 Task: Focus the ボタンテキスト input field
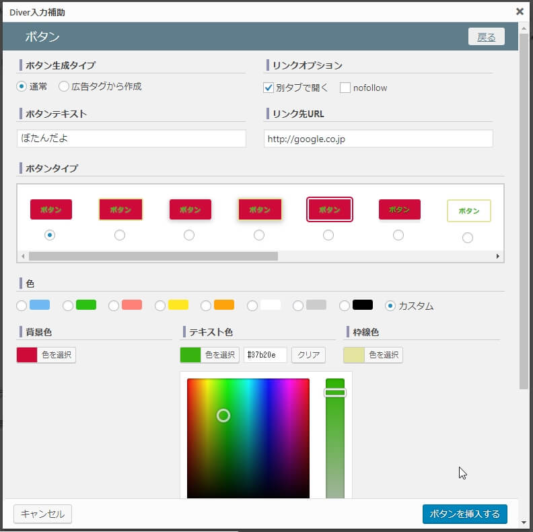tap(131, 138)
